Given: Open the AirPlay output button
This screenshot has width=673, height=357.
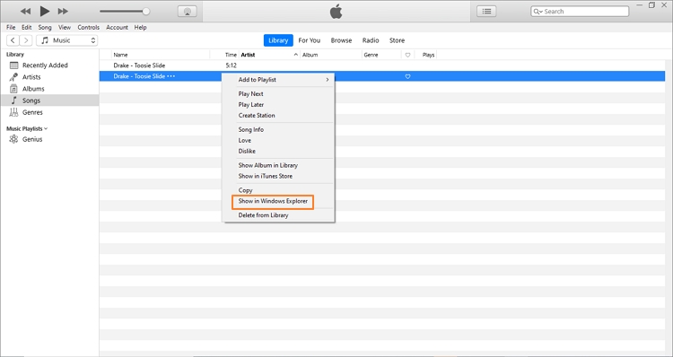Looking at the screenshot, I should 188,12.
